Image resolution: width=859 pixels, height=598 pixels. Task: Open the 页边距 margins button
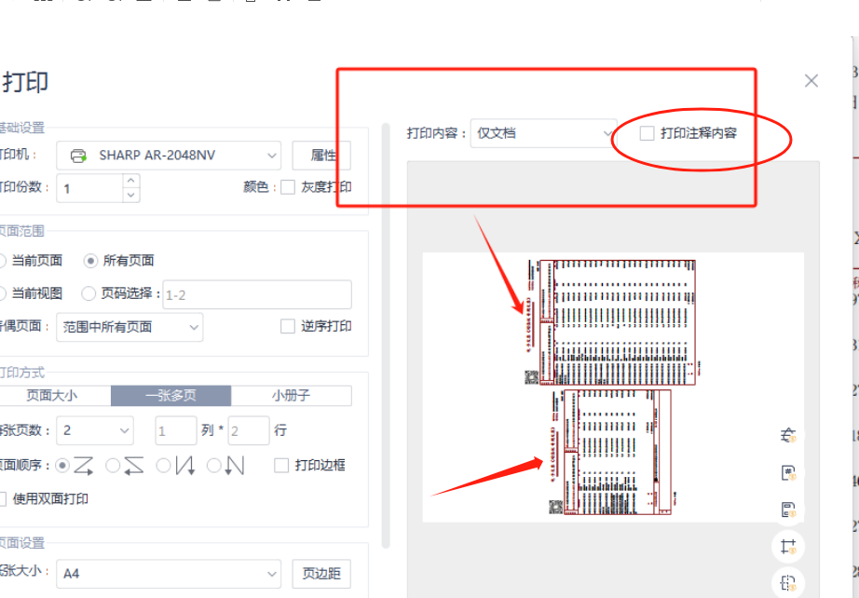(x=321, y=574)
